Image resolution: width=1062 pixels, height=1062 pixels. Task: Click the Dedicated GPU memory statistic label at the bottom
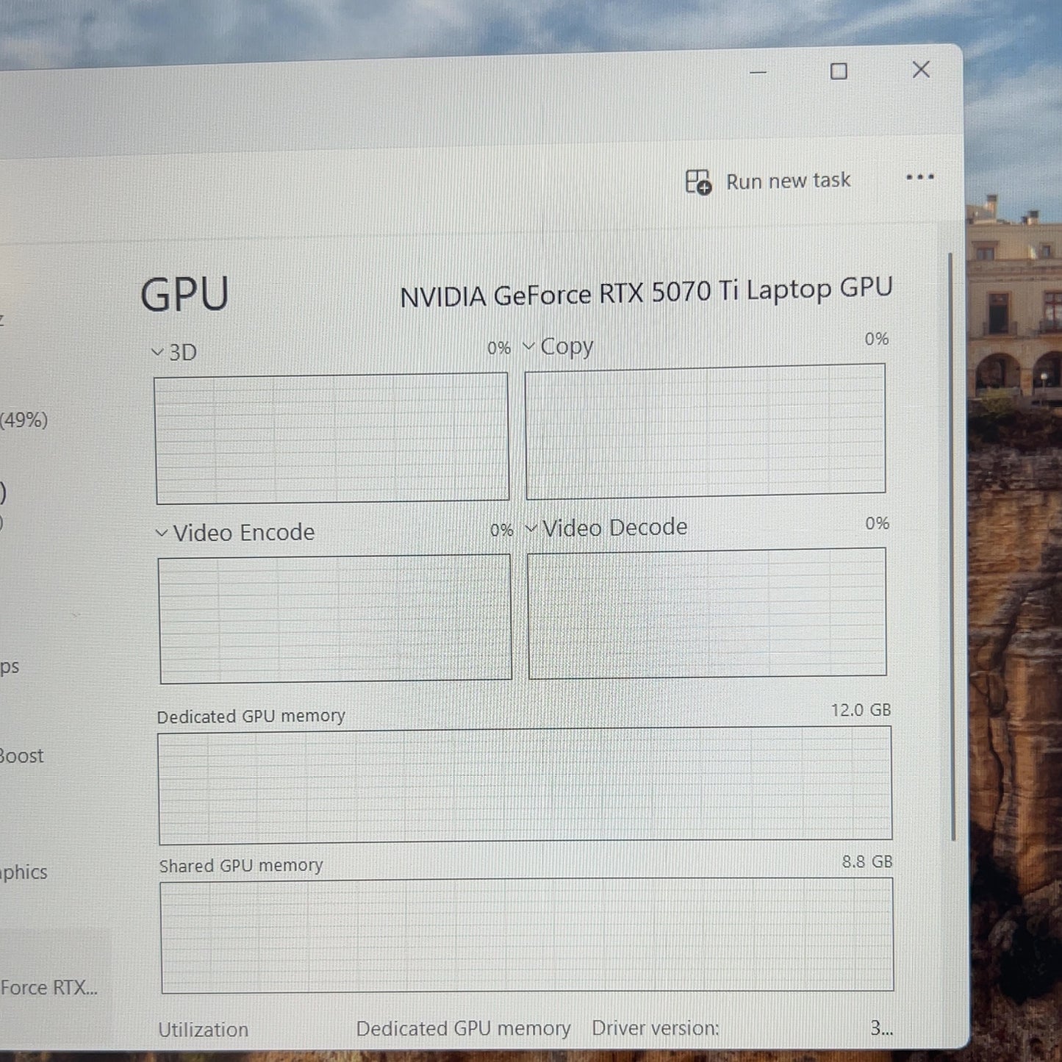464,1028
